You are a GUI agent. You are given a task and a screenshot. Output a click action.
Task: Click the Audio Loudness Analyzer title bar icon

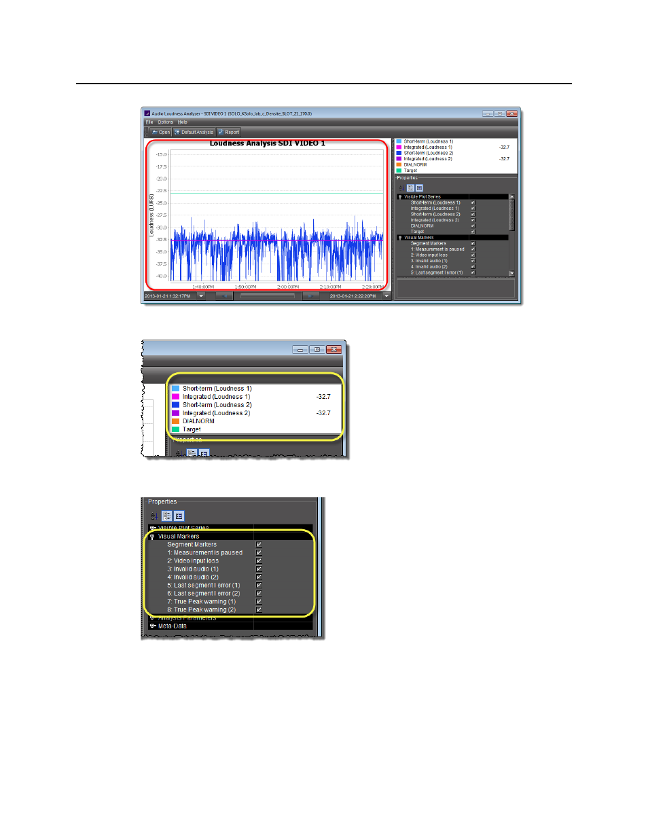pyautogui.click(x=147, y=113)
